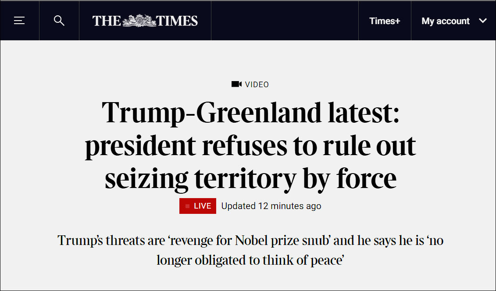Viewport: 496px width, 291px height.
Task: Open the hamburger navigation menu
Action: (19, 21)
